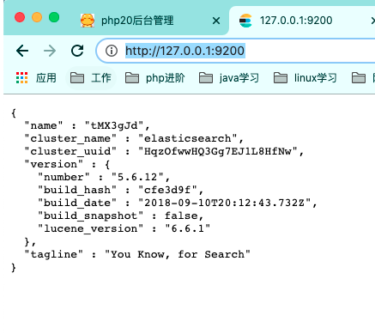Select the 127.0.0.1:9200 tab
This screenshot has height=334, width=375.
296,21
